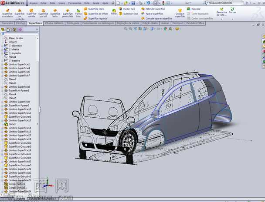This screenshot has height=202, width=265.
Task: Select the Superfície varrida tool
Action: pyautogui.click(x=31, y=13)
